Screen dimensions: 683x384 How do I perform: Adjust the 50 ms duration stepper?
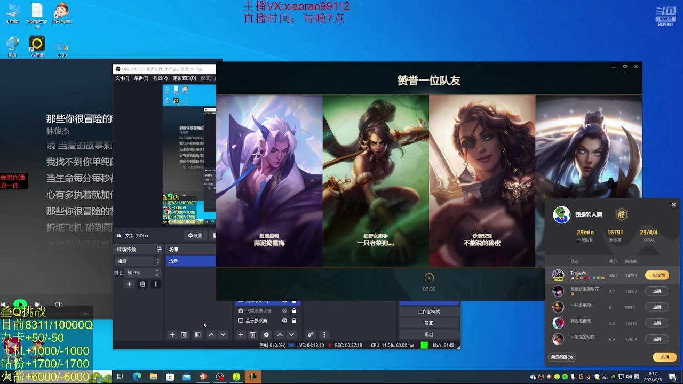pyautogui.click(x=157, y=273)
